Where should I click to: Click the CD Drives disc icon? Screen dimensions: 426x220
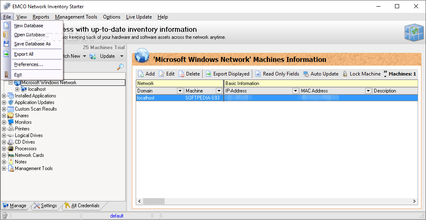coord(11,142)
